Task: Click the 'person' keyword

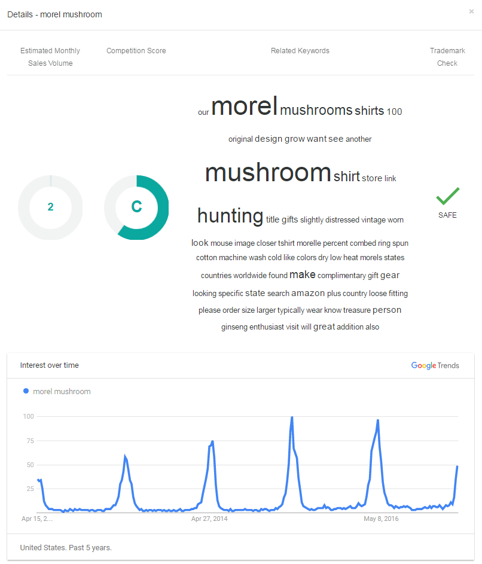Action: tap(387, 310)
